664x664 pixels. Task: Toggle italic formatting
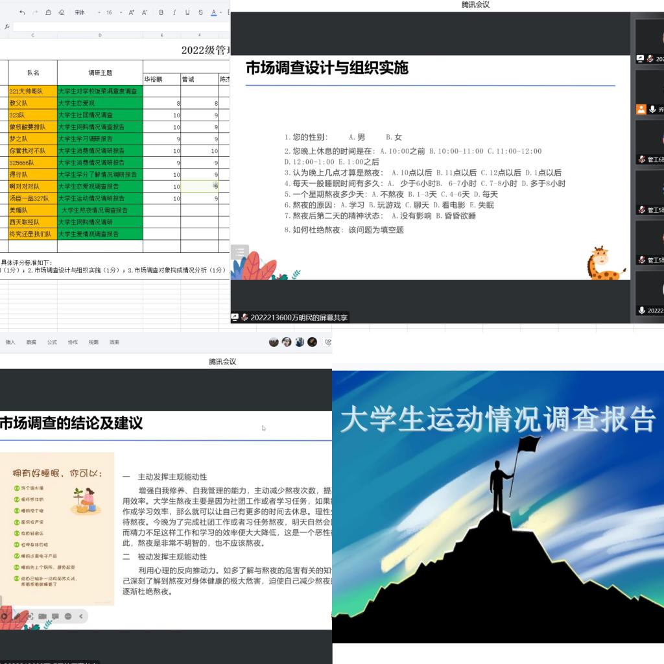coord(174,12)
